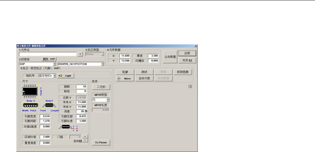Screen dimensions: 315x152
Task: Click the 自动示教 auto teach button
Action: tap(144, 79)
